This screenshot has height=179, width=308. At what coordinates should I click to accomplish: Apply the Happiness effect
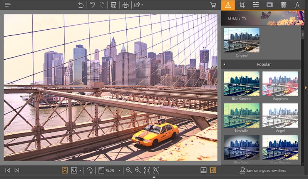(x=280, y=84)
